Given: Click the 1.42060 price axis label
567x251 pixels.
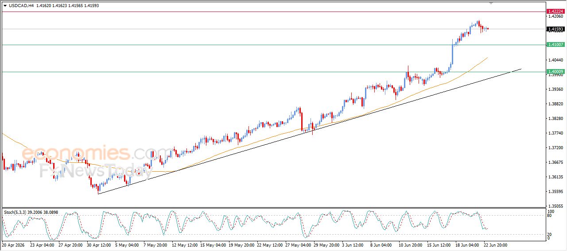Looking at the screenshot, I should click(x=555, y=16).
